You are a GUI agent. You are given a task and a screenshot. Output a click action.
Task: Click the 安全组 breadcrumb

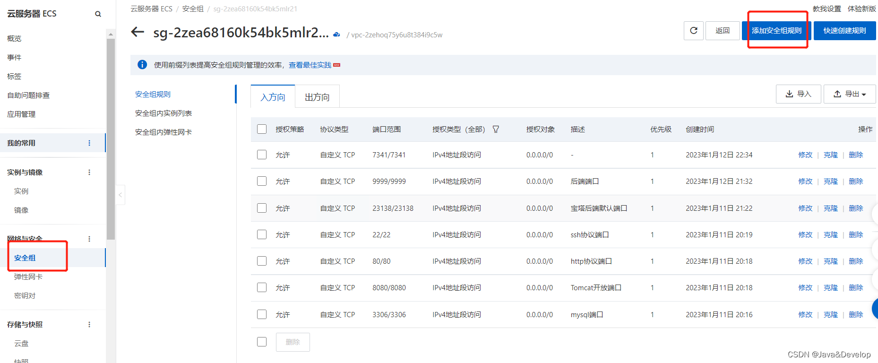pos(193,9)
